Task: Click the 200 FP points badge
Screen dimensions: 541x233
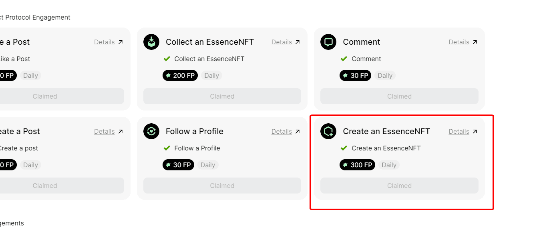Action: [180, 75]
